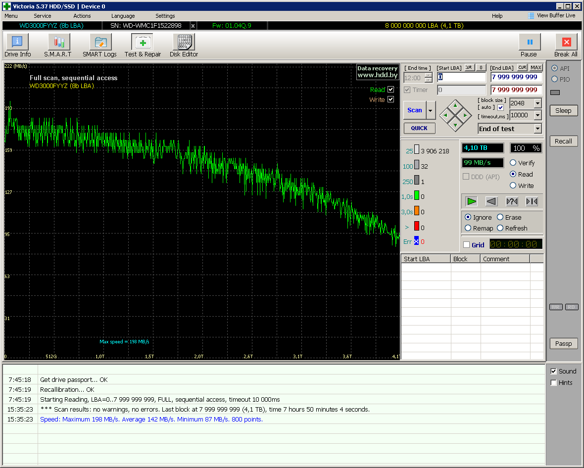The height and width of the screenshot is (468, 584).
Task: Launch the Disk Editor
Action: pos(184,46)
